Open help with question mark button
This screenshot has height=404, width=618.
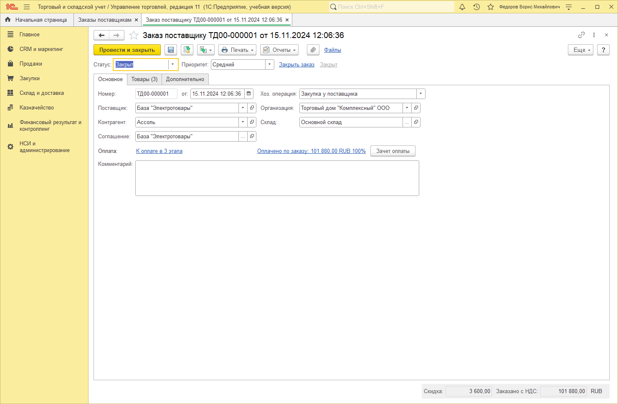point(603,50)
